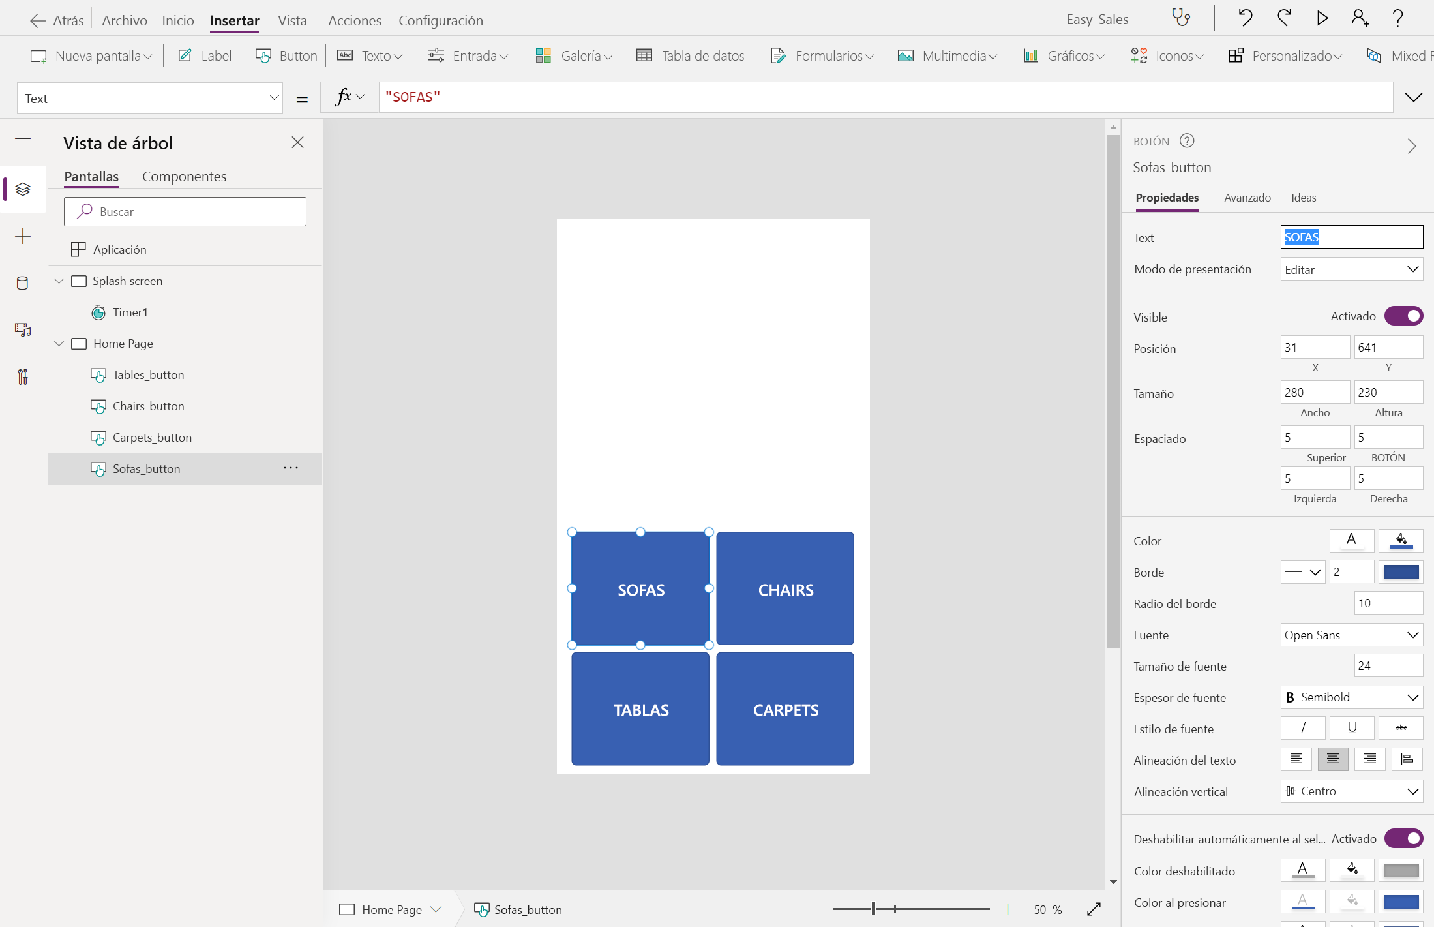The width and height of the screenshot is (1434, 927).
Task: Open the Inicio tab
Action: click(178, 20)
